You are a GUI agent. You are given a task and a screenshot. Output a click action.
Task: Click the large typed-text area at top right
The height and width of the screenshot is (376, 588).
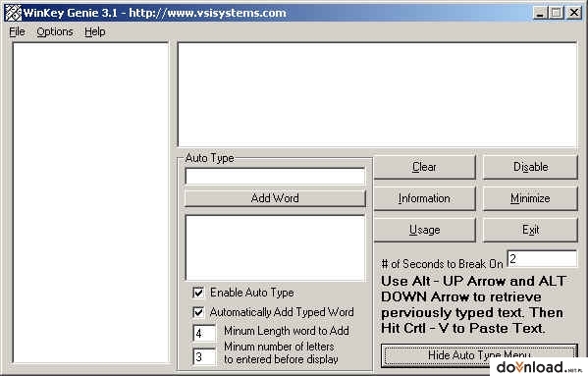(377, 94)
